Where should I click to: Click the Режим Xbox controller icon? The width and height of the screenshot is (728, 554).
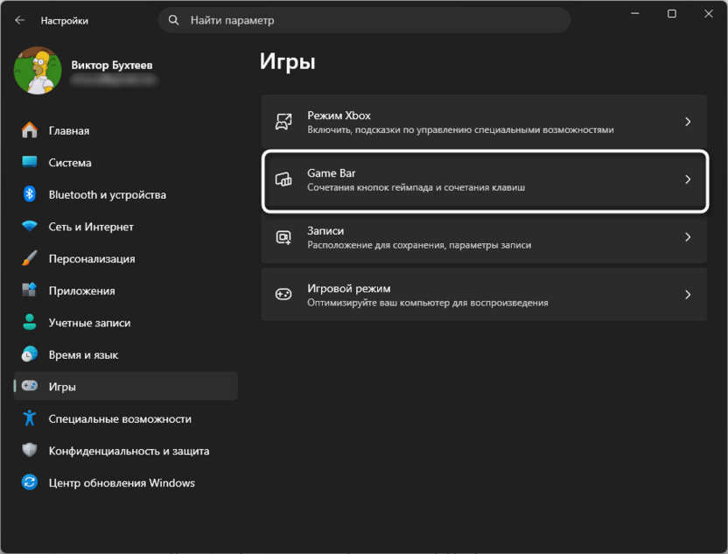(x=283, y=122)
